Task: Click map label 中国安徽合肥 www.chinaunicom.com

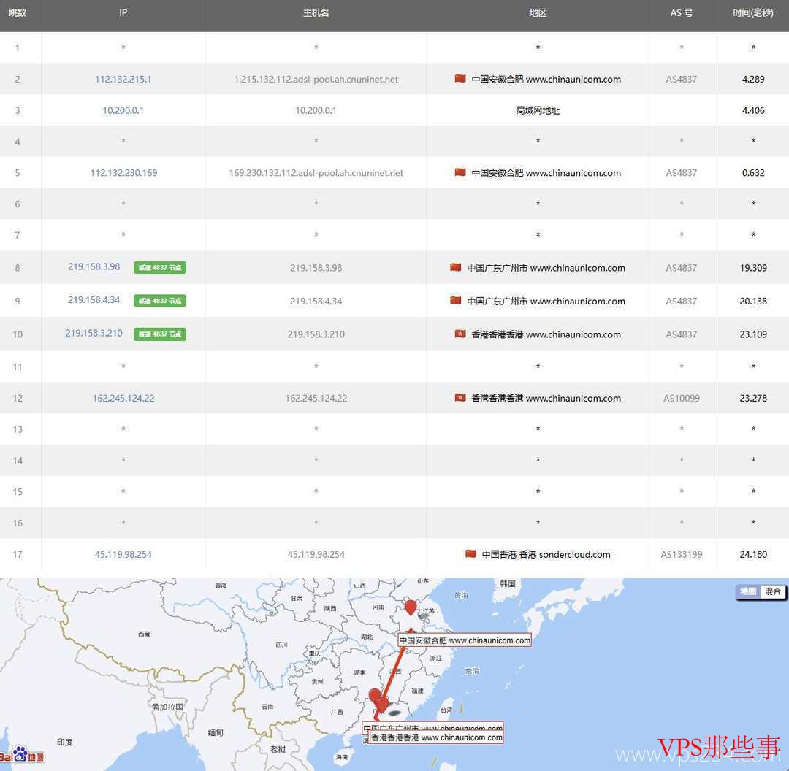Action: point(465,640)
